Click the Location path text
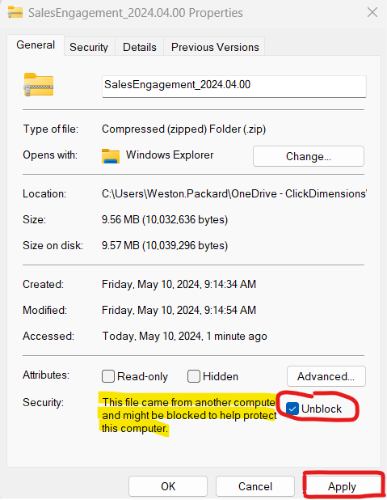 point(234,193)
